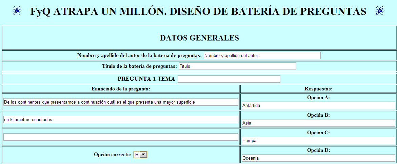The width and height of the screenshot is (397, 164).
Task: Click the DATOS GENERALES heading
Action: click(199, 38)
